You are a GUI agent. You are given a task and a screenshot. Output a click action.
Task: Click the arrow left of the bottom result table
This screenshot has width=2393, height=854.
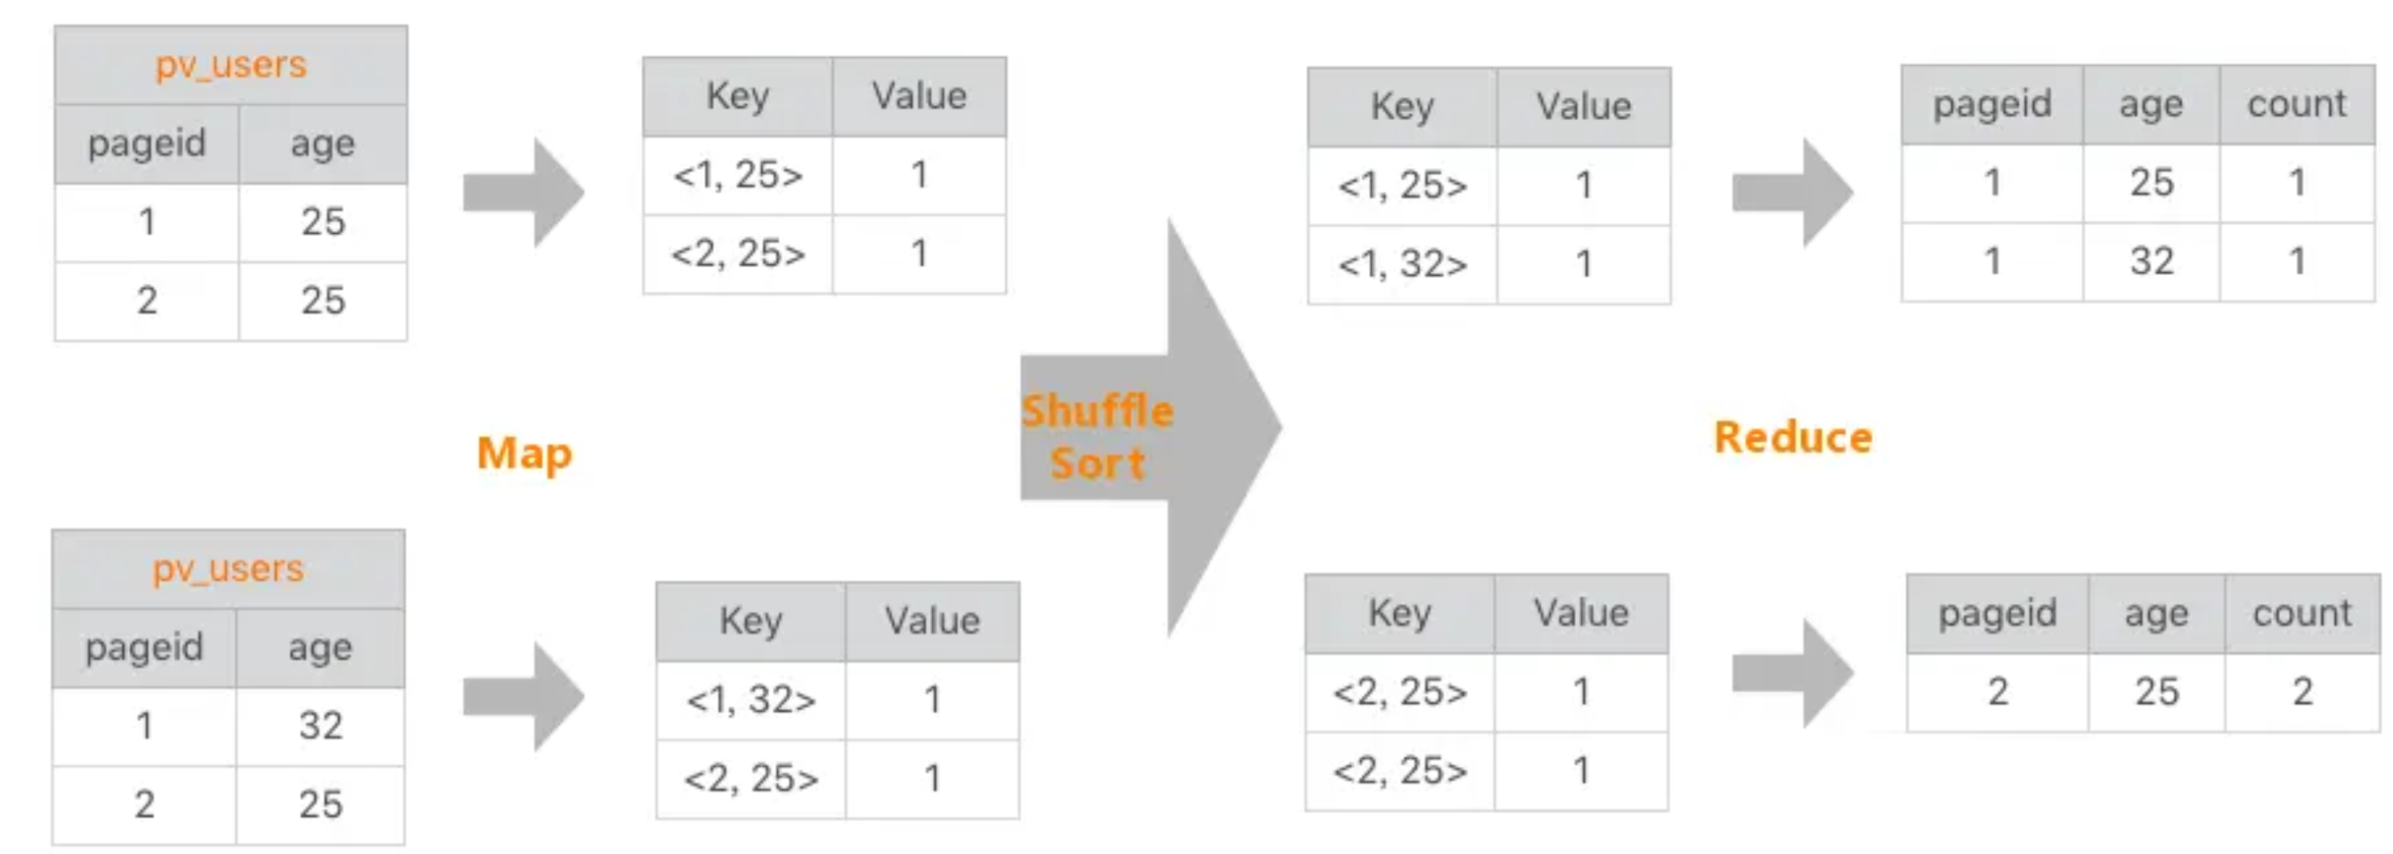coord(1793,674)
